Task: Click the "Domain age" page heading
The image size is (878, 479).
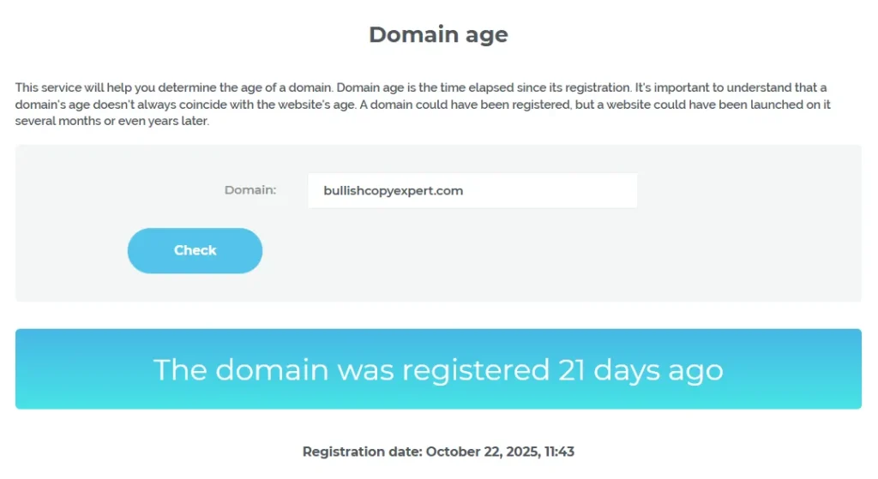Action: click(438, 34)
